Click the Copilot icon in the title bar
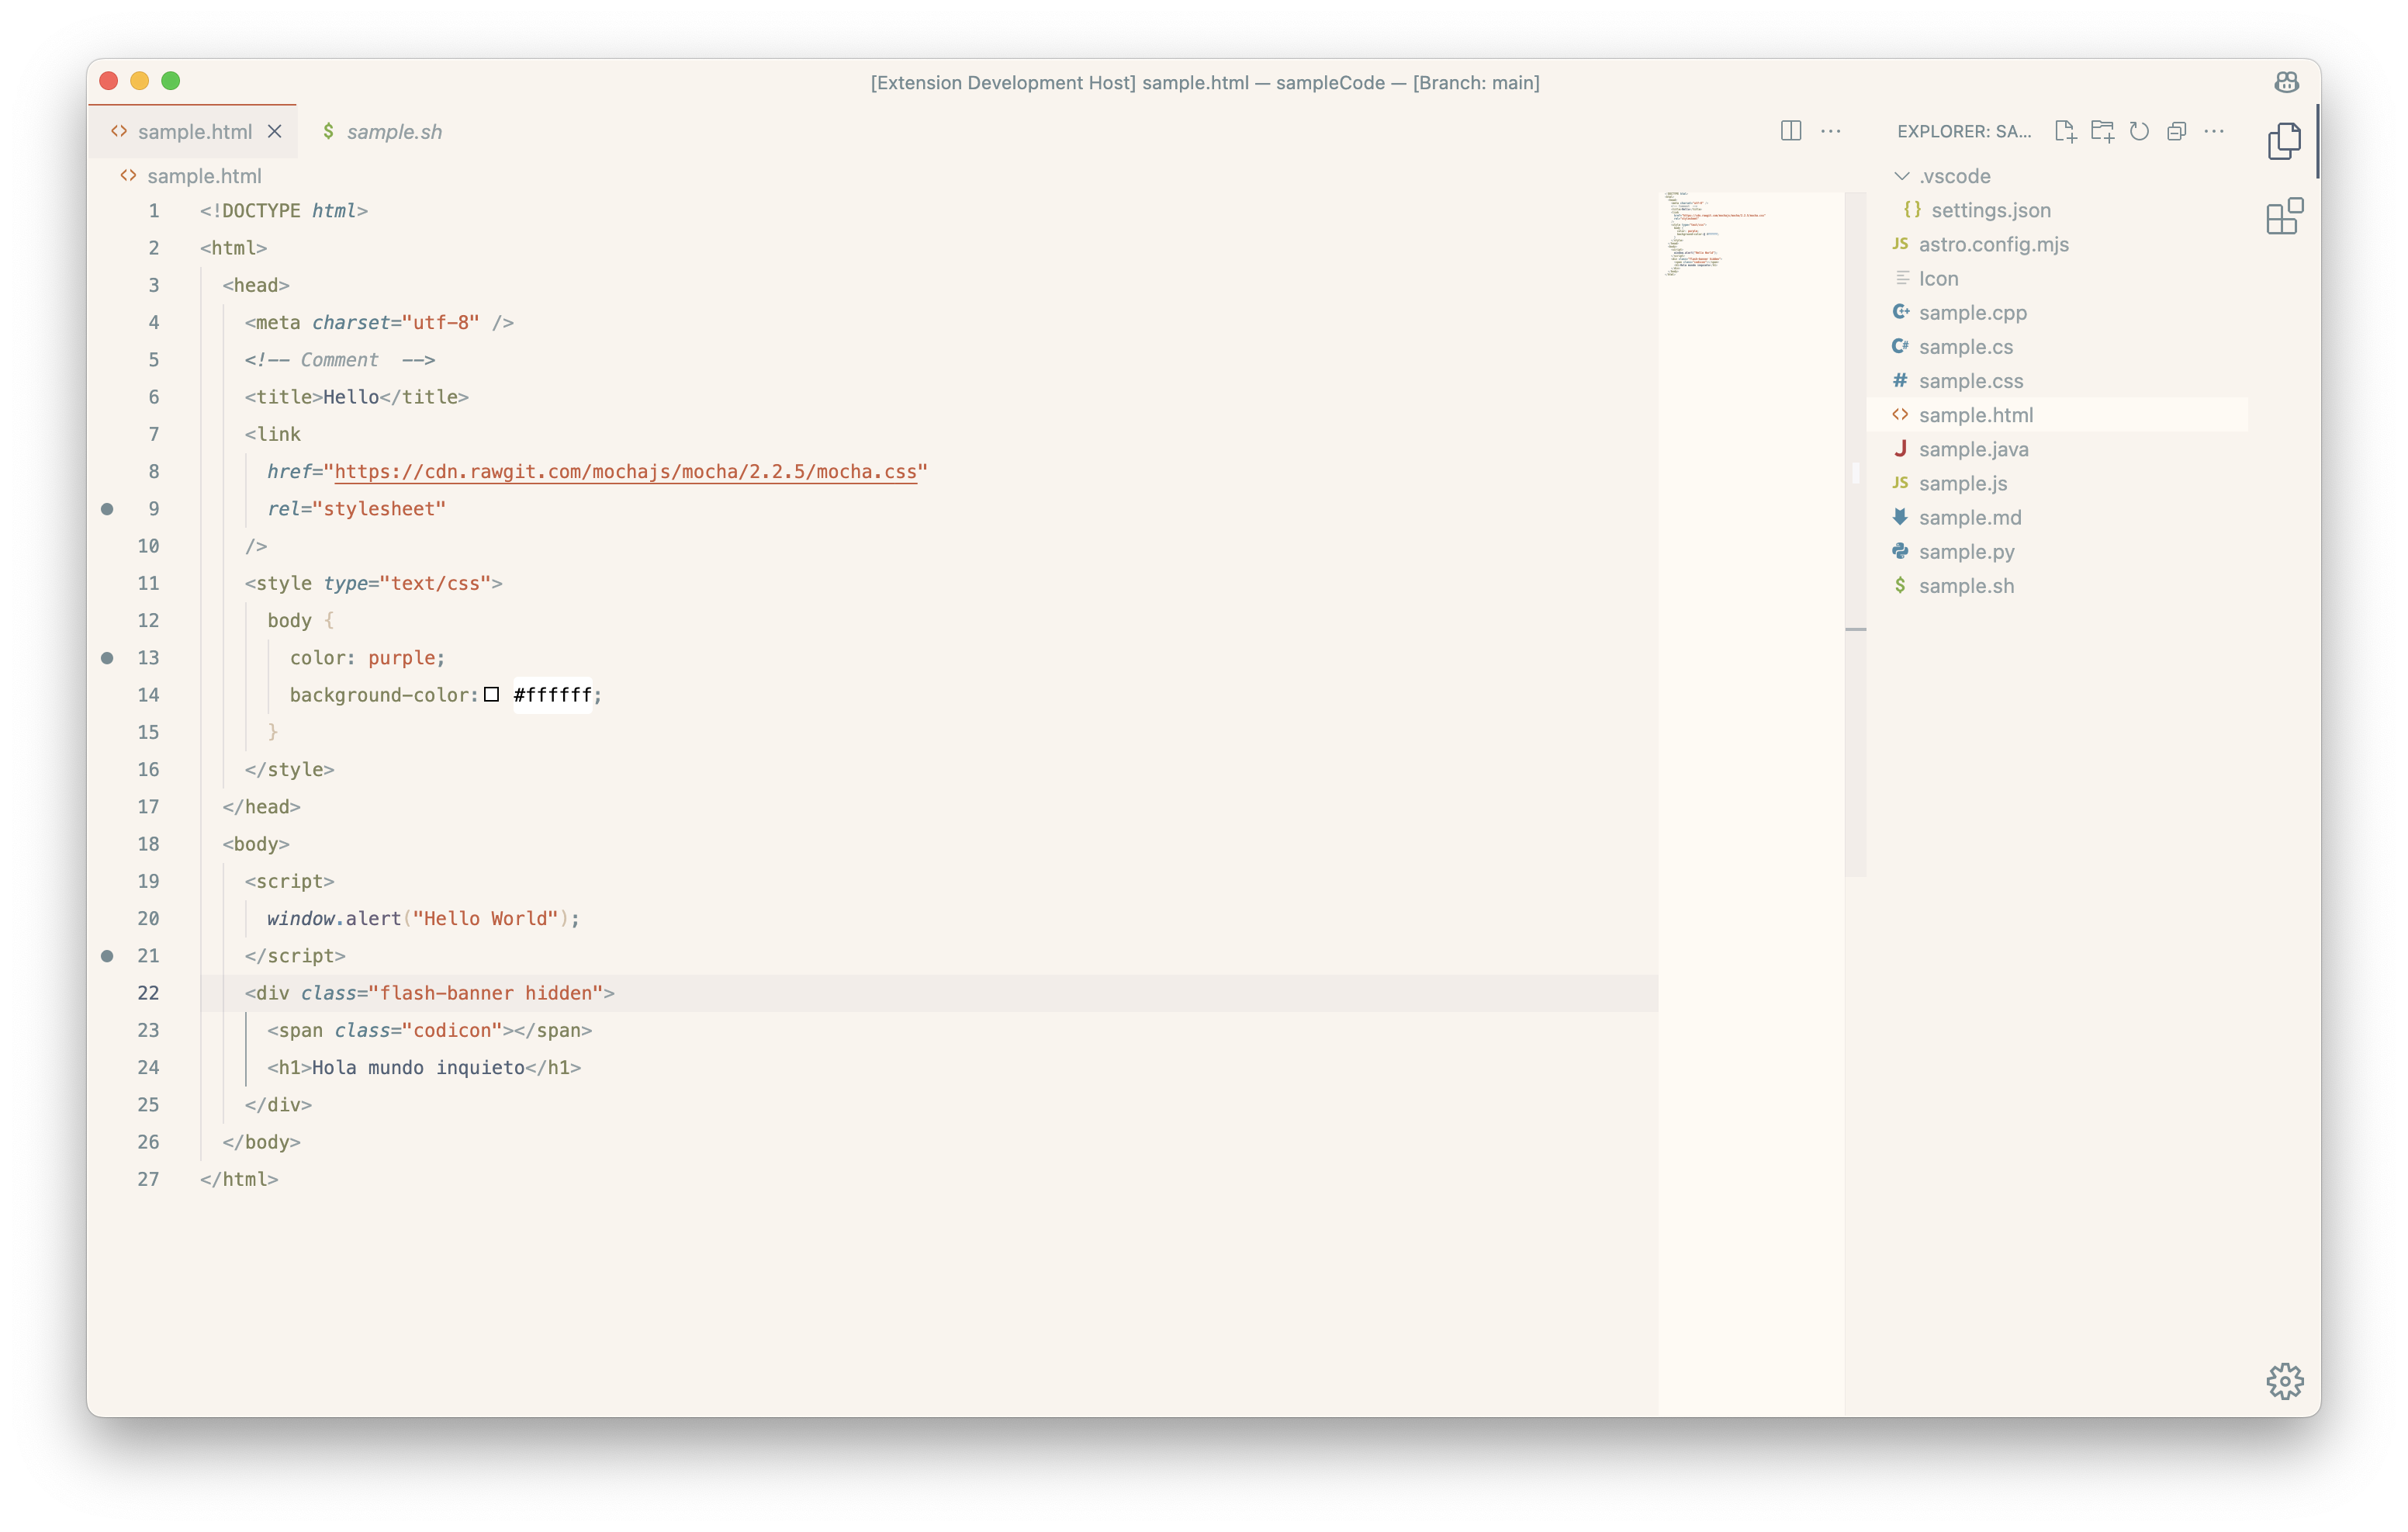The width and height of the screenshot is (2408, 1532). pos(2286,82)
